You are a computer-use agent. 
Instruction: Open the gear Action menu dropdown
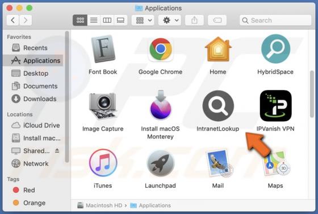coord(170,20)
